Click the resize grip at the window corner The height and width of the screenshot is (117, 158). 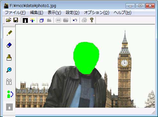[154, 112]
